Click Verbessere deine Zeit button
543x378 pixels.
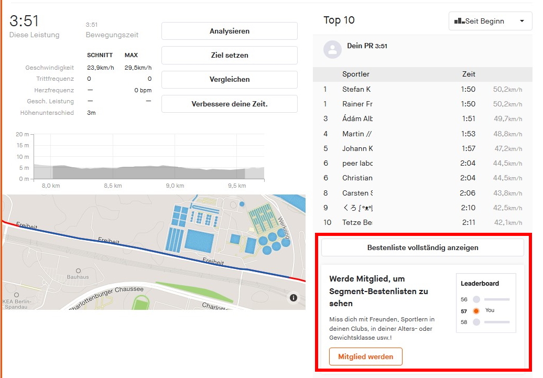229,104
